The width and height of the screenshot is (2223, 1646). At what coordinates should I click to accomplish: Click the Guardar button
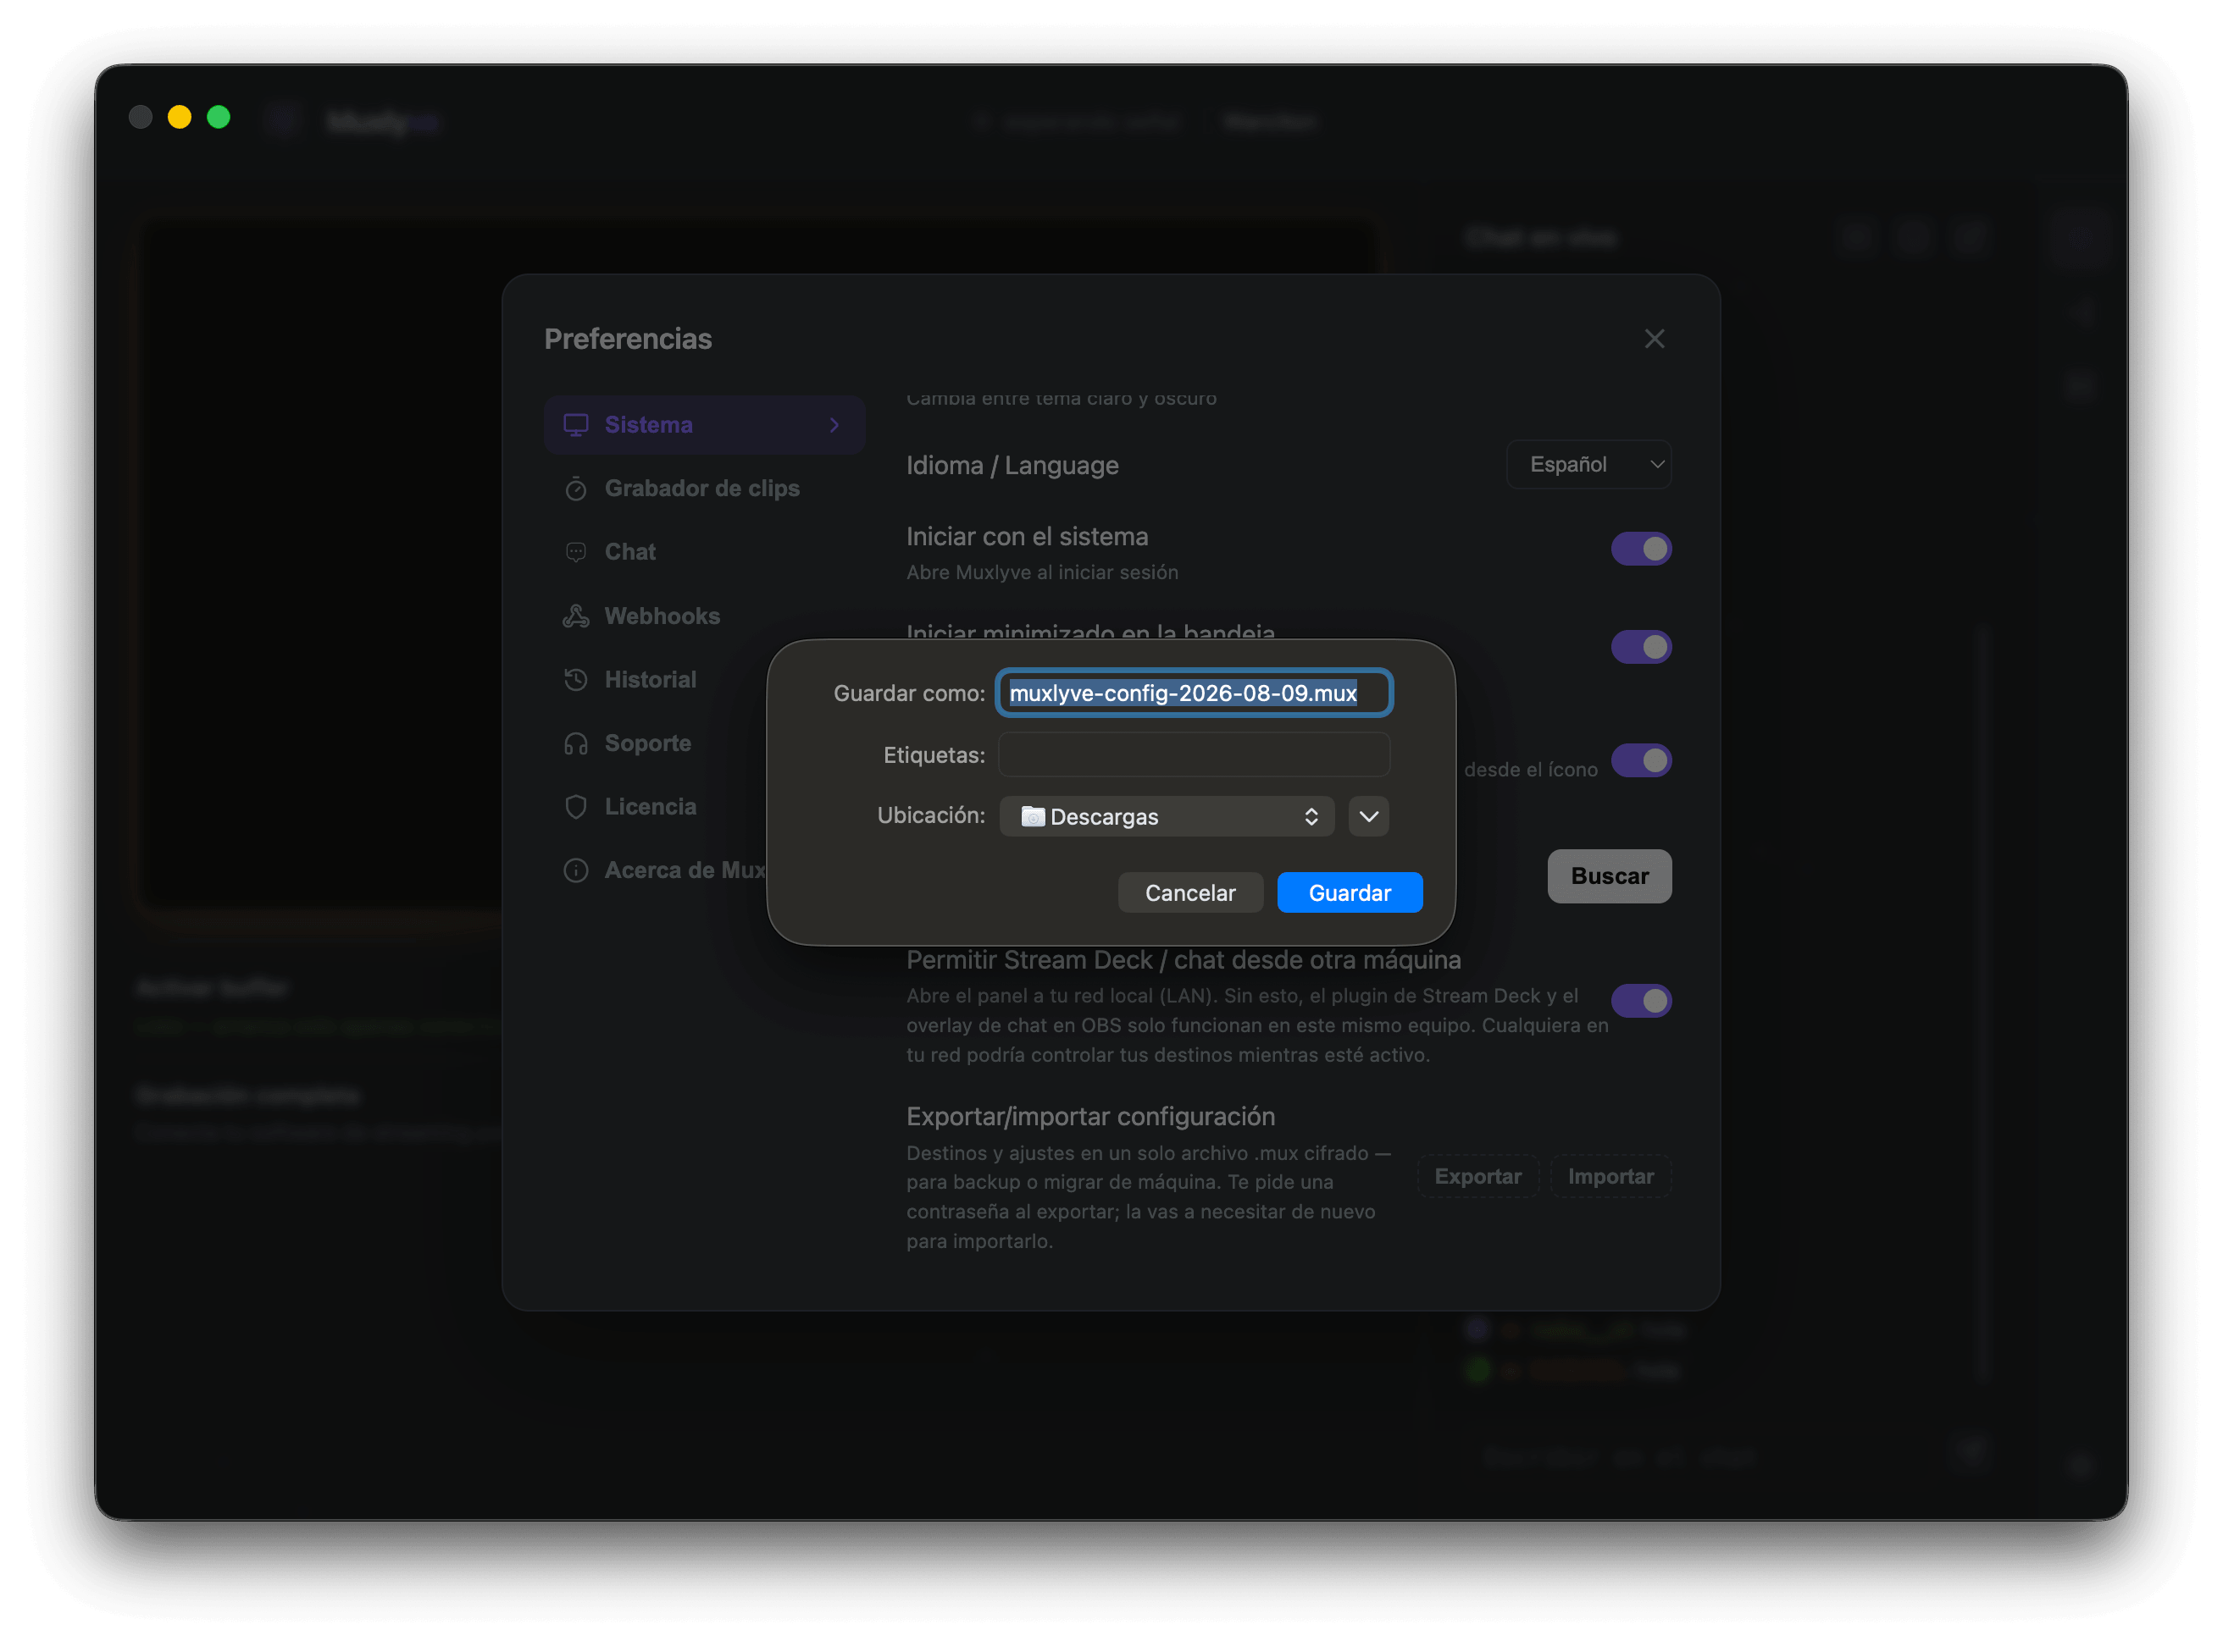coord(1349,892)
